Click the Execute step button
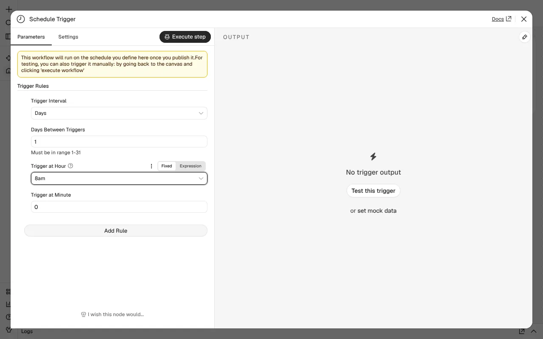The image size is (543, 339). [185, 37]
